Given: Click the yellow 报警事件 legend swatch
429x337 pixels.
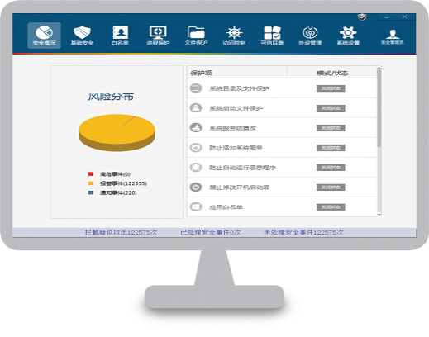Looking at the screenshot, I should (x=91, y=183).
